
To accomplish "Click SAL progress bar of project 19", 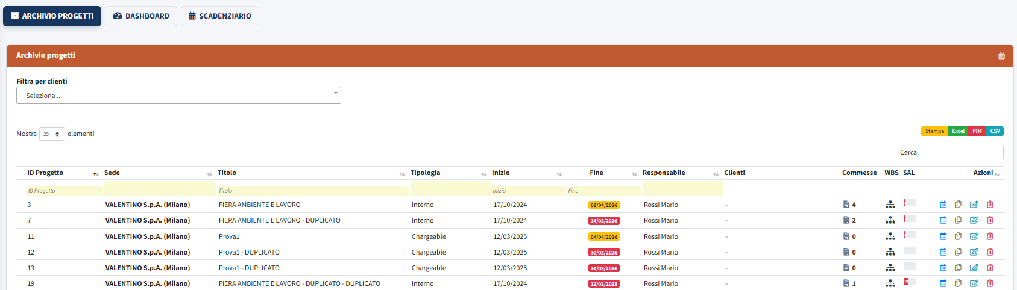I will pos(910,282).
